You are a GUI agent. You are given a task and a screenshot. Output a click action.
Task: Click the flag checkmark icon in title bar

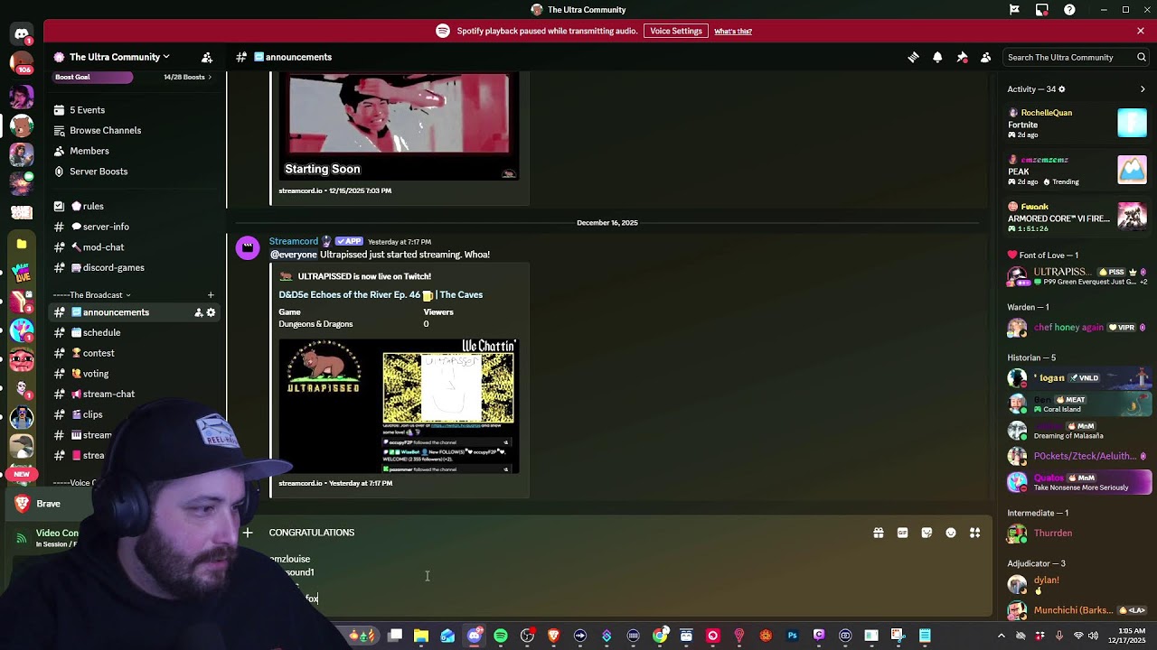coord(1014,10)
